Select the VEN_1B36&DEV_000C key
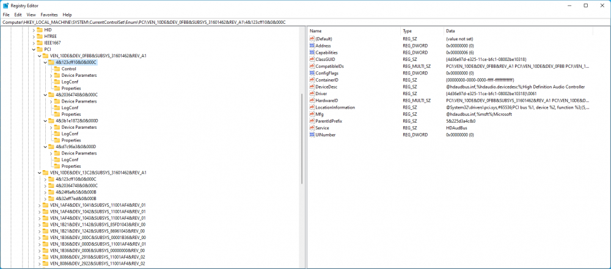This screenshot has height=269, width=611. click(98, 237)
